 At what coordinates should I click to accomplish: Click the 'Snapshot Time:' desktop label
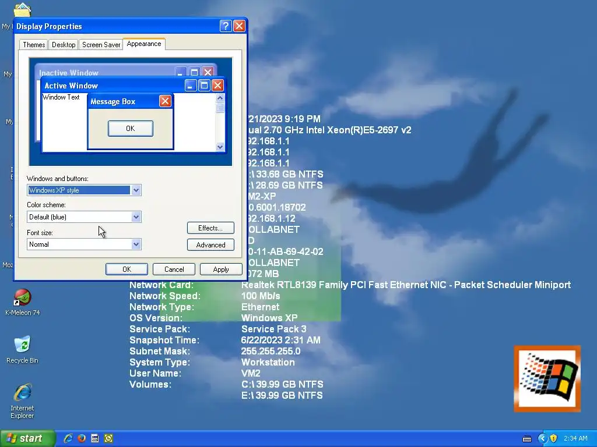click(164, 340)
